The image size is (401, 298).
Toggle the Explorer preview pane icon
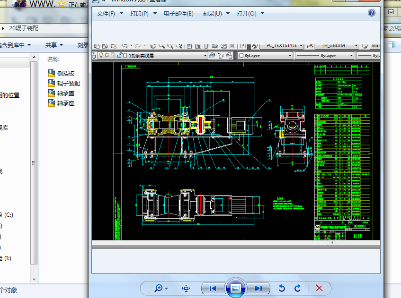(392, 45)
